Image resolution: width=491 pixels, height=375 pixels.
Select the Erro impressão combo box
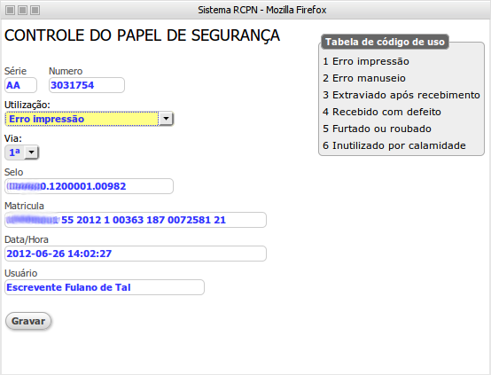pos(89,119)
